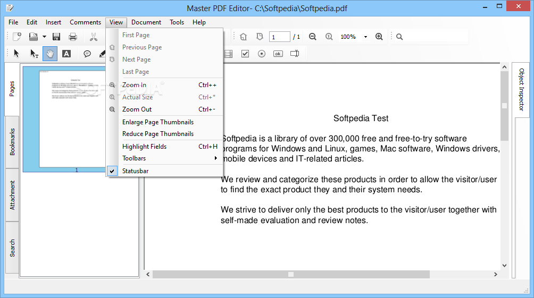Create a new document via toolbar icon
534x298 pixels.
(x=17, y=37)
